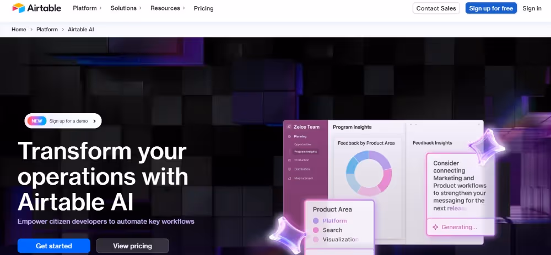The width and height of the screenshot is (551, 255).
Task: Select the pink Search color dot
Action: tap(316, 230)
